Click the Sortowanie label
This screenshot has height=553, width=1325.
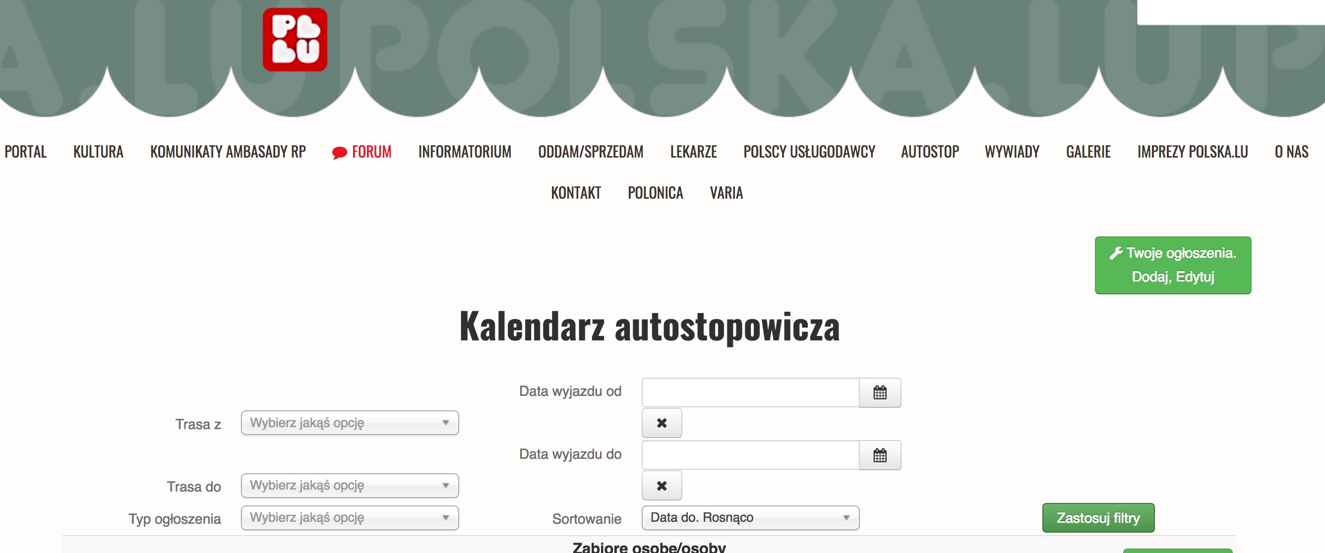tap(586, 519)
